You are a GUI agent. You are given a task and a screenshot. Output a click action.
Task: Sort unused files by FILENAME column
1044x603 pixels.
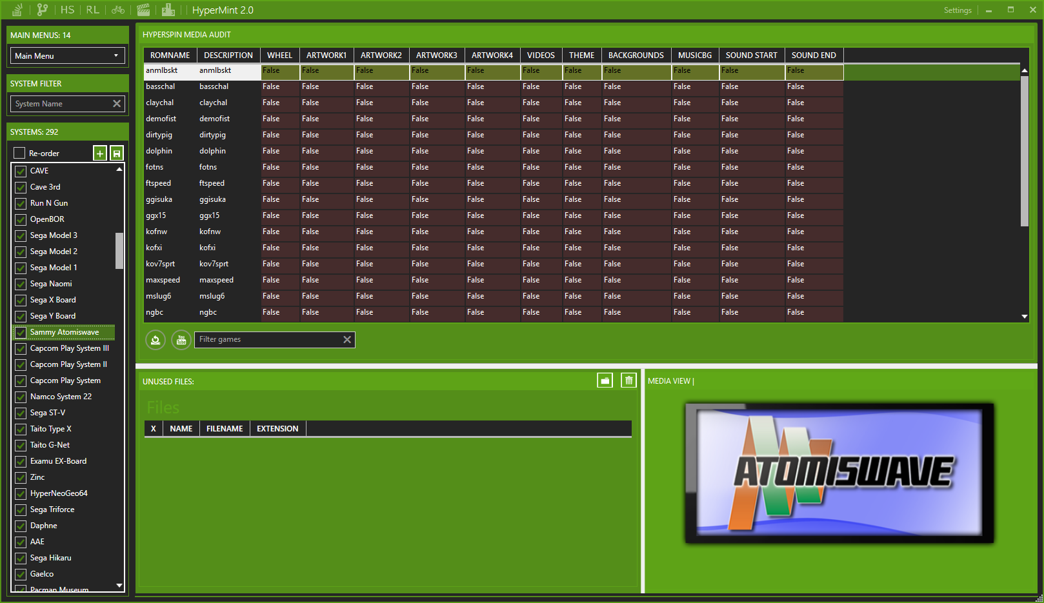(225, 429)
